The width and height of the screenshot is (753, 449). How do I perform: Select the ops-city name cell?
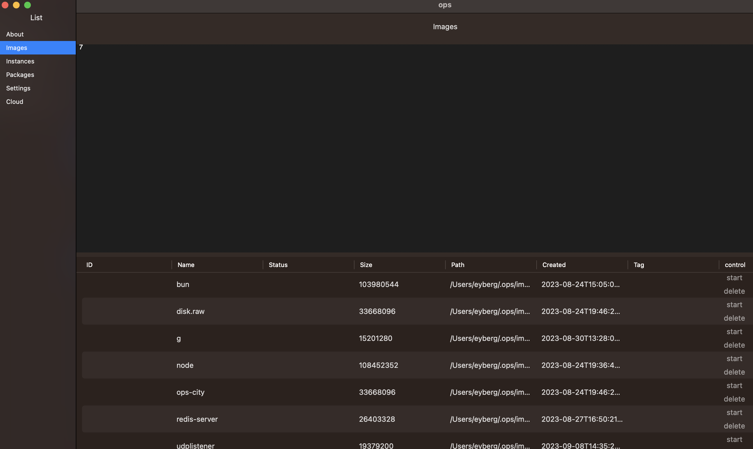pos(190,392)
